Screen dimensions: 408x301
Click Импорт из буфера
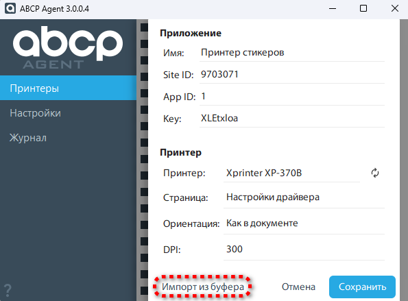[203, 287]
